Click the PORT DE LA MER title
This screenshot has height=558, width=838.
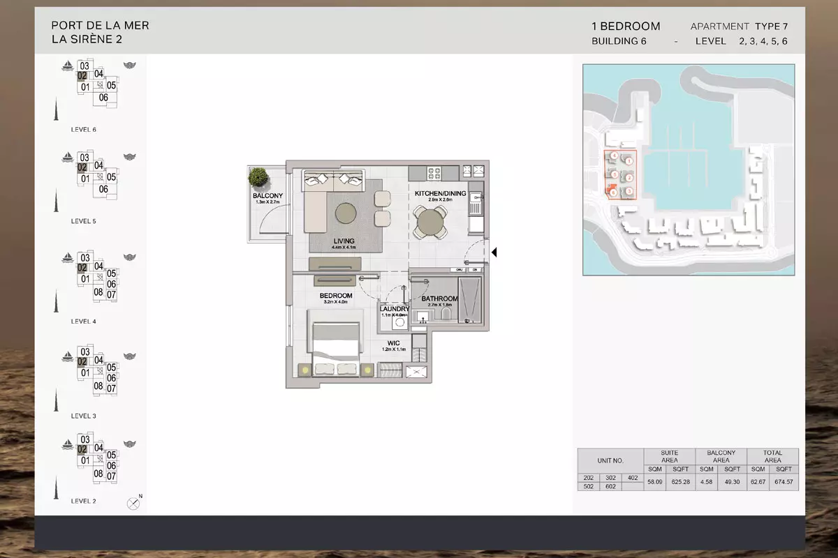[x=100, y=26]
